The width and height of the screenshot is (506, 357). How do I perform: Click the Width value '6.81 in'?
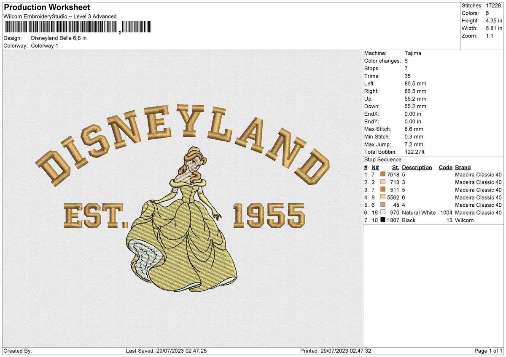point(493,28)
